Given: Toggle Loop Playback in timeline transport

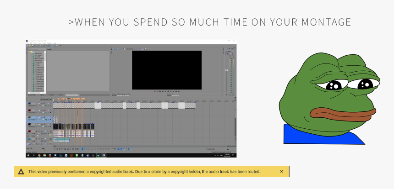Looking at the screenshot, I should click(x=57, y=149).
